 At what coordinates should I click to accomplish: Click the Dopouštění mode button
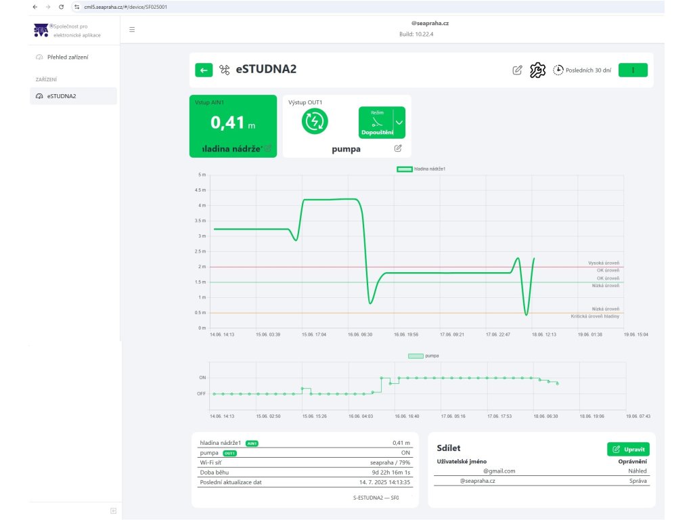coord(377,123)
